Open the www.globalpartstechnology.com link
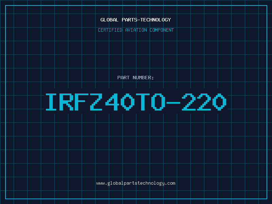 [136, 183]
